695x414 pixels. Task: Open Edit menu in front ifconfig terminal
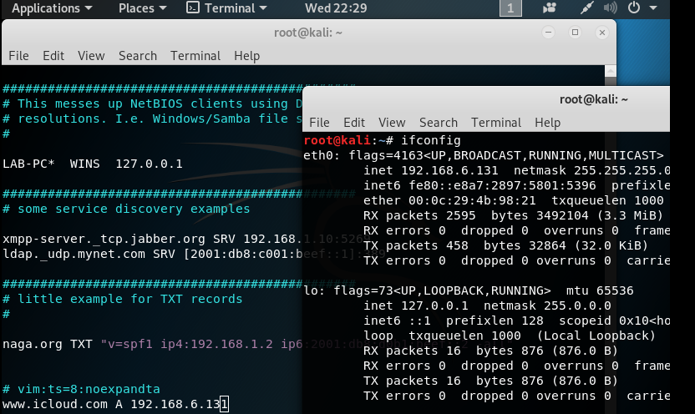coord(354,122)
